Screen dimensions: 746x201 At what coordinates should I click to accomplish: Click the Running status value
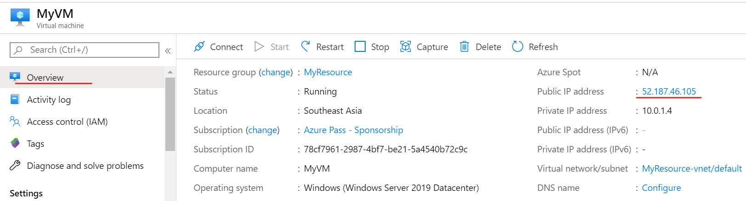point(320,91)
